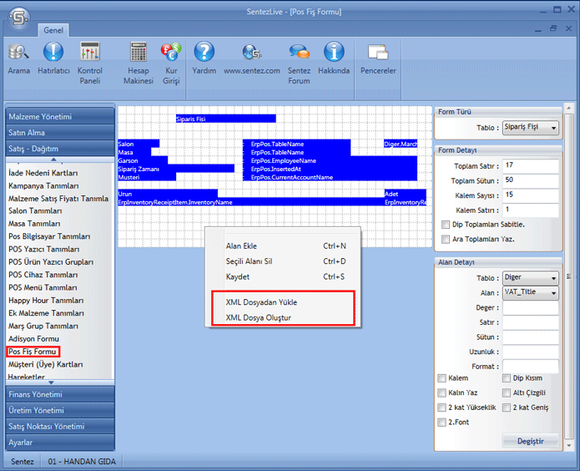Toggle the 2.Font checkbox
The width and height of the screenshot is (580, 471).
click(441, 422)
